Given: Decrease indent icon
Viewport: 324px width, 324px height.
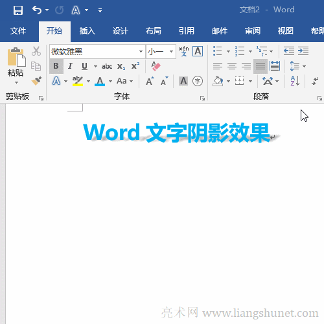Looking at the screenshot, I should coord(289,51).
